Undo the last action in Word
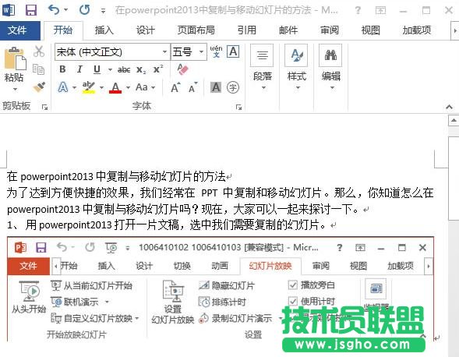 (54, 10)
